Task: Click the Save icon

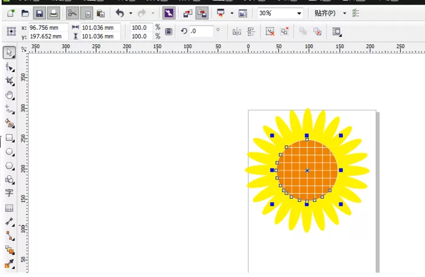Action: 40,13
